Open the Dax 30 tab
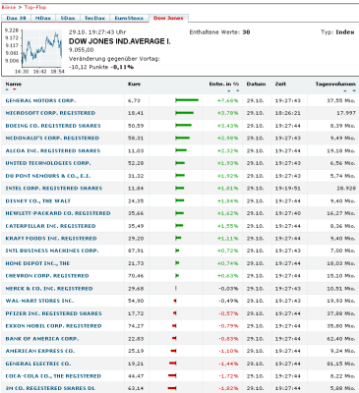This screenshot has width=359, height=393. (x=16, y=18)
